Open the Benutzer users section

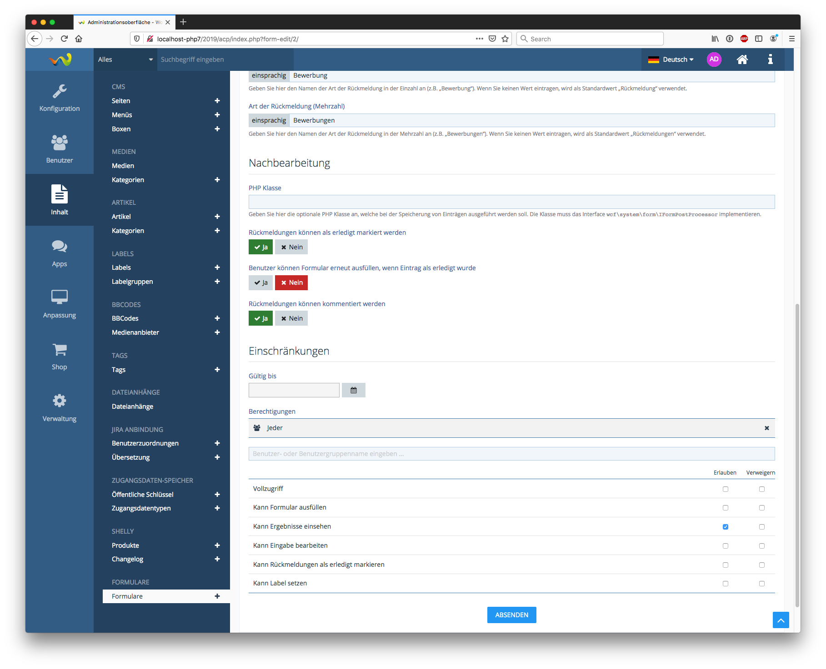point(60,149)
